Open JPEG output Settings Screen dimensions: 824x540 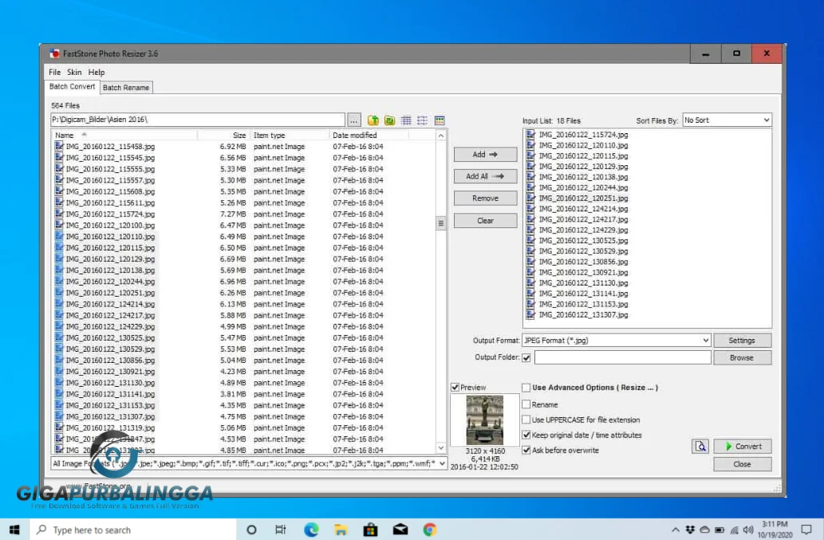742,340
